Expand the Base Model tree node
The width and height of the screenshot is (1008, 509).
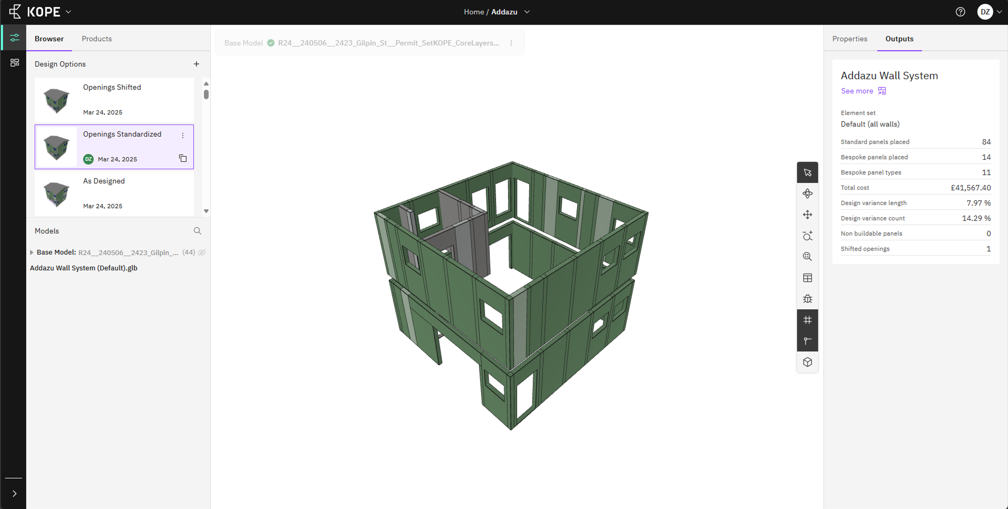click(x=32, y=252)
